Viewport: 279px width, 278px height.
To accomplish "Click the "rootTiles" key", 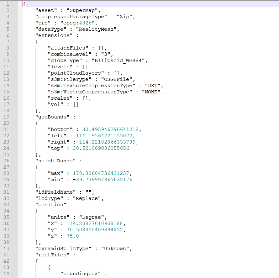I will pos(52,254).
